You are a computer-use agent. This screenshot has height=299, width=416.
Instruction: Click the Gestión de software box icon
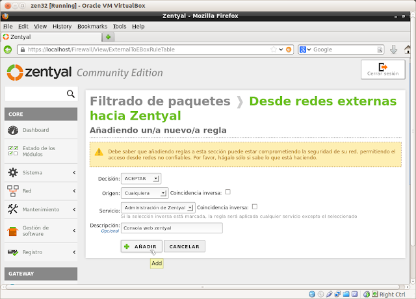point(12,231)
